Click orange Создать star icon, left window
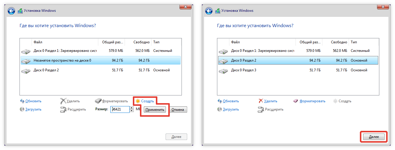Image resolution: width=395 pixels, height=150 pixels. (x=138, y=101)
